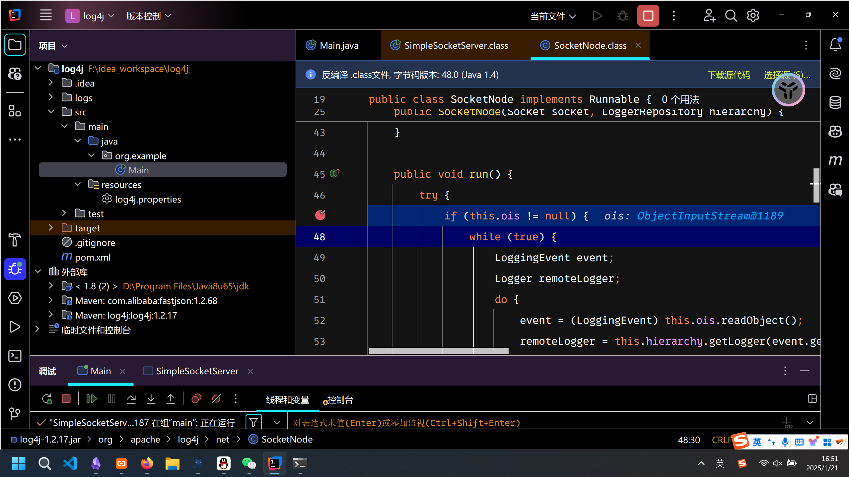Toggle thread filter in debugger
The width and height of the screenshot is (849, 477).
pos(253,422)
